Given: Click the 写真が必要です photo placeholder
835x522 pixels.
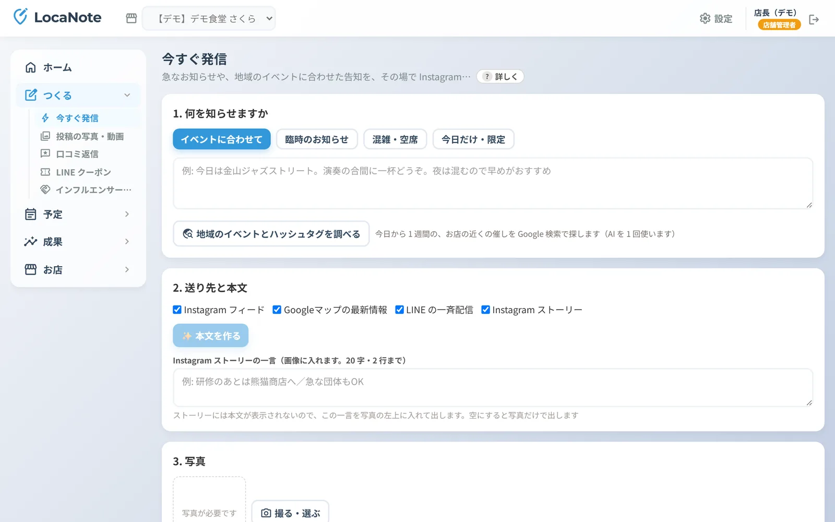Looking at the screenshot, I should point(209,500).
